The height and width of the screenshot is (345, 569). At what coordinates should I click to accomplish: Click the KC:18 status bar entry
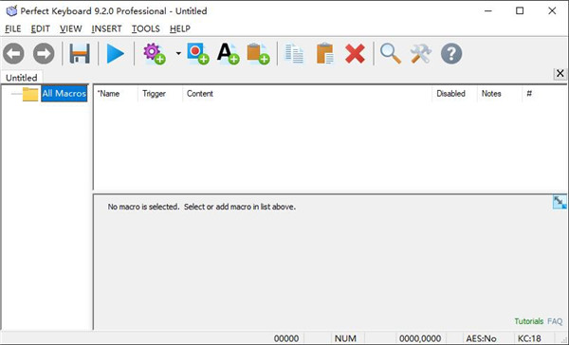[x=529, y=338]
